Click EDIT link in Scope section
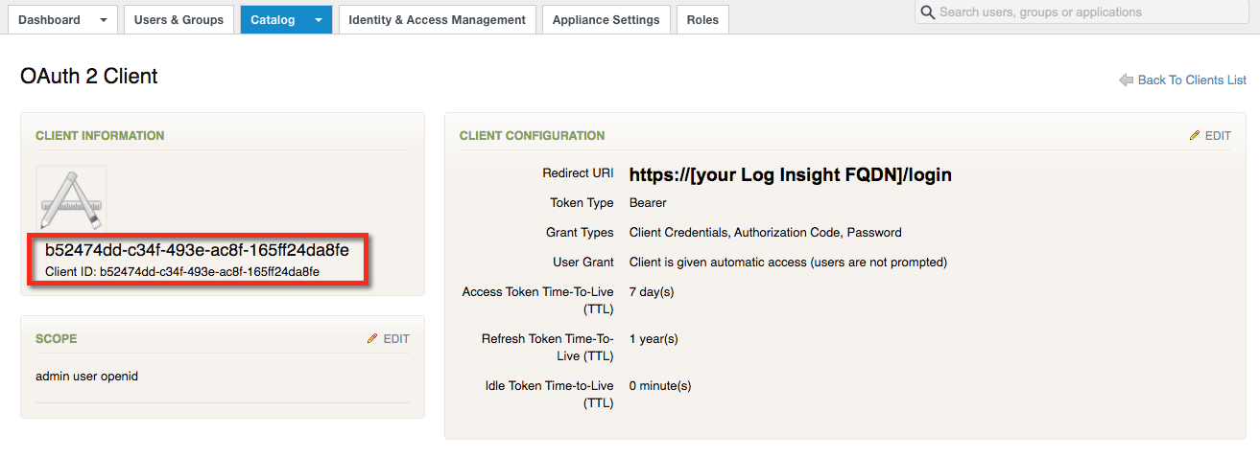 [x=396, y=339]
